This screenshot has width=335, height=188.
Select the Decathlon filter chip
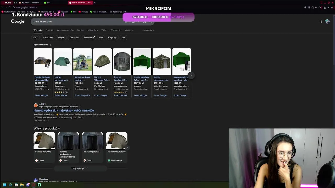point(74,38)
